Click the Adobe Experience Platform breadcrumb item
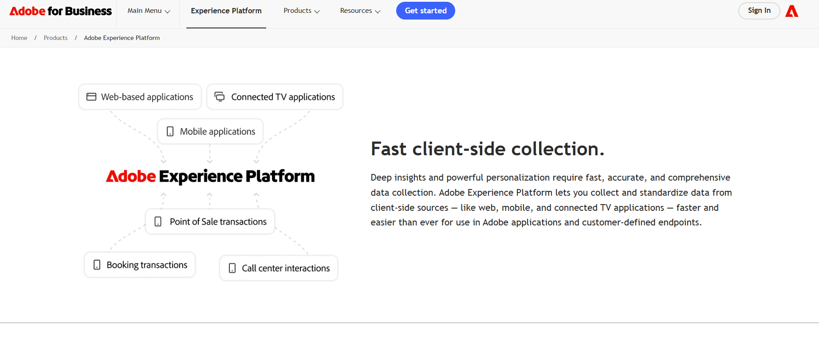819x355 pixels. 122,38
